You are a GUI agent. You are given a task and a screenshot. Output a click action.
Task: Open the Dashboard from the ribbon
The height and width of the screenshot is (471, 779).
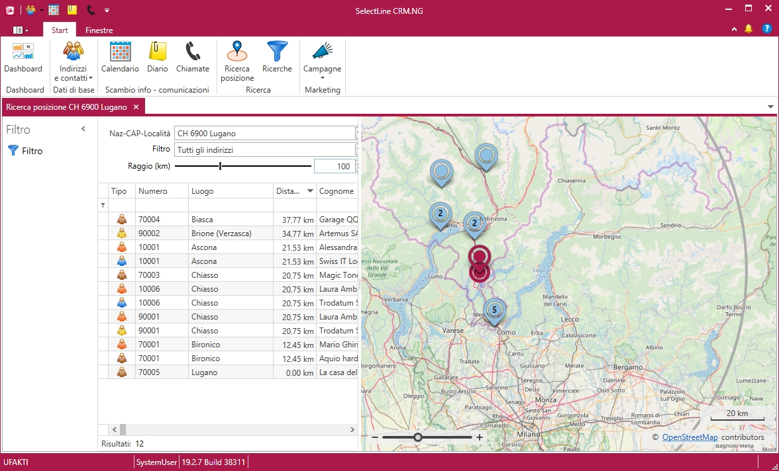click(23, 59)
